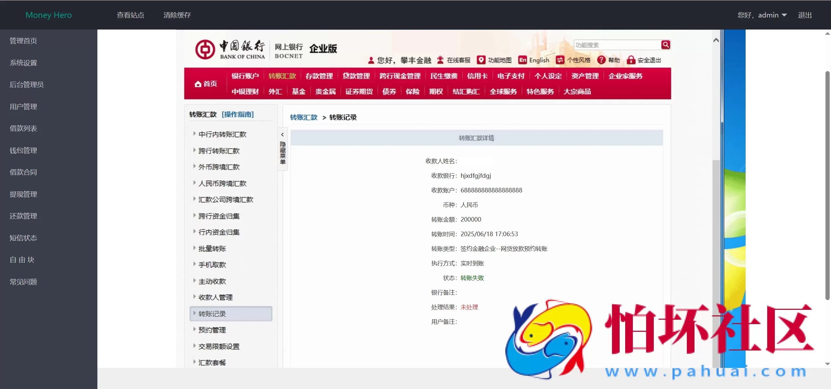Switch language using the En English icon
The height and width of the screenshot is (389, 831).
522,60
